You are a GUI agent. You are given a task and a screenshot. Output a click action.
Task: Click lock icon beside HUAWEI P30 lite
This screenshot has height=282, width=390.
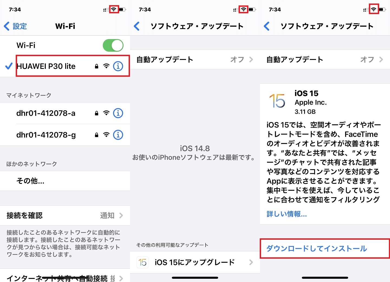[96, 66]
